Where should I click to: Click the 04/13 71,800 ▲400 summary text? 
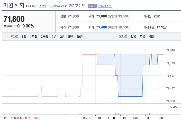point(21,118)
